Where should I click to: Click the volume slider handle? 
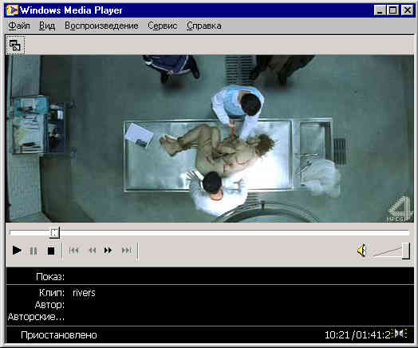[406, 251]
